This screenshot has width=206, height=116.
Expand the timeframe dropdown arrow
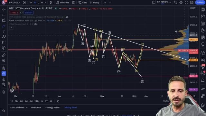tap(45, 3)
